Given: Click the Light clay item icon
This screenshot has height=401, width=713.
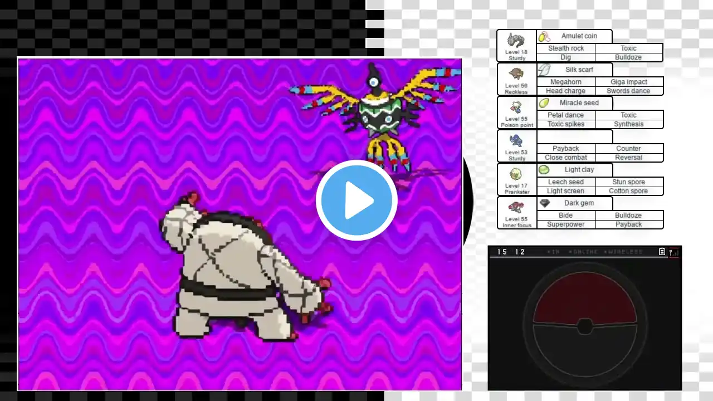Looking at the screenshot, I should [544, 170].
